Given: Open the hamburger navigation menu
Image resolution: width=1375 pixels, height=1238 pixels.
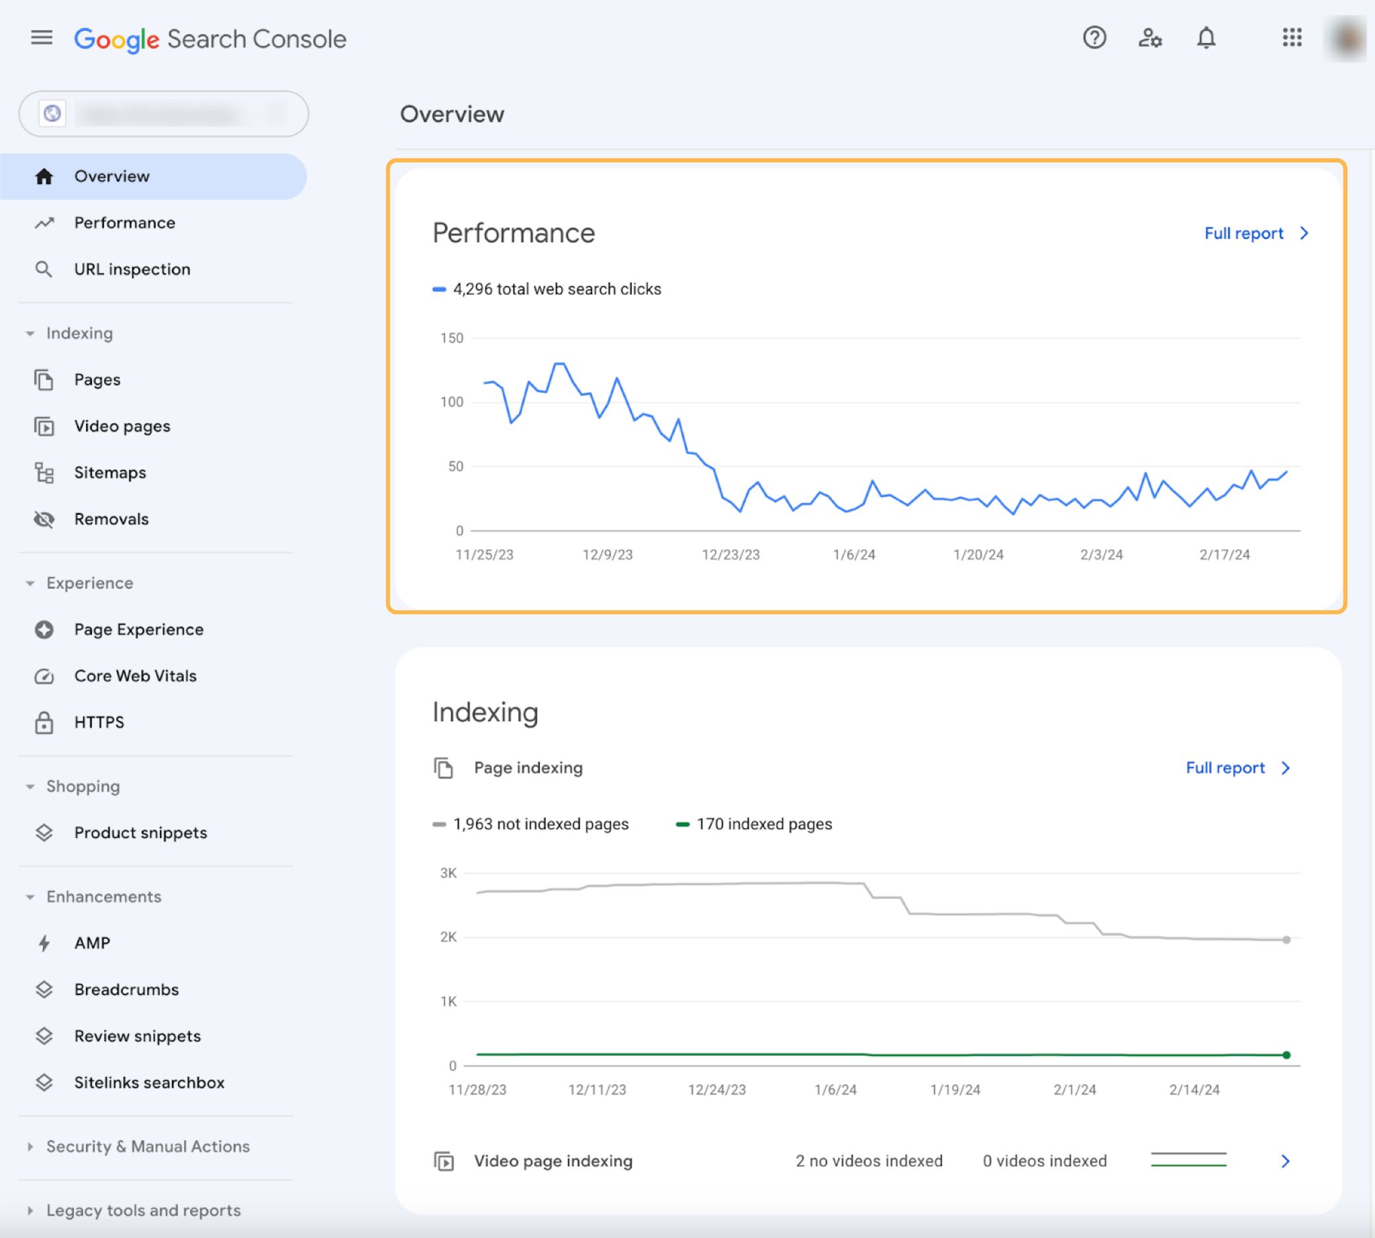Looking at the screenshot, I should click(x=41, y=39).
